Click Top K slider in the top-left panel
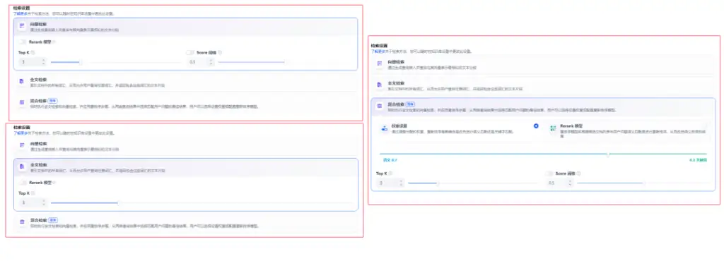Viewport: 724px width, 261px height. (x=116, y=61)
